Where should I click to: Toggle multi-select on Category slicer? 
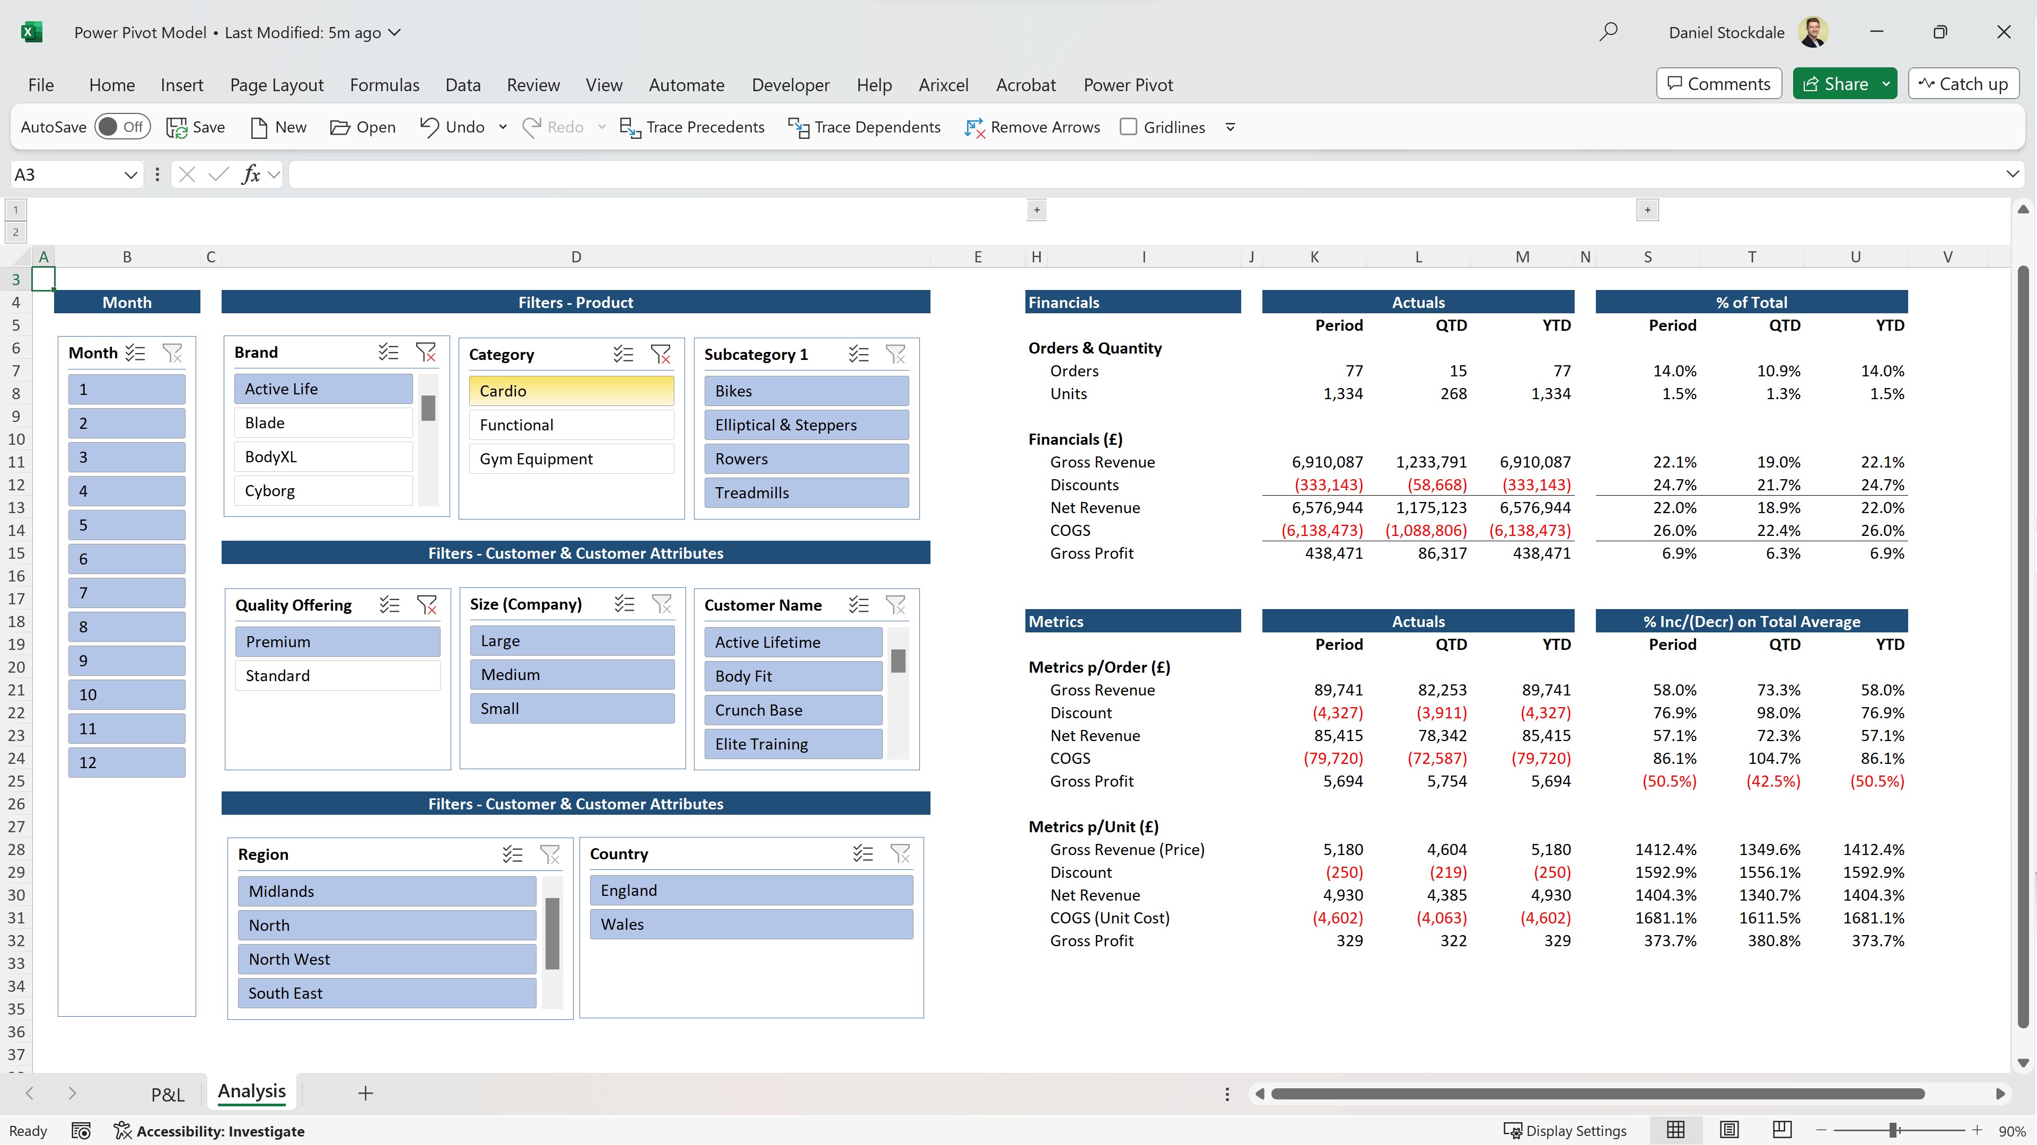(x=623, y=354)
